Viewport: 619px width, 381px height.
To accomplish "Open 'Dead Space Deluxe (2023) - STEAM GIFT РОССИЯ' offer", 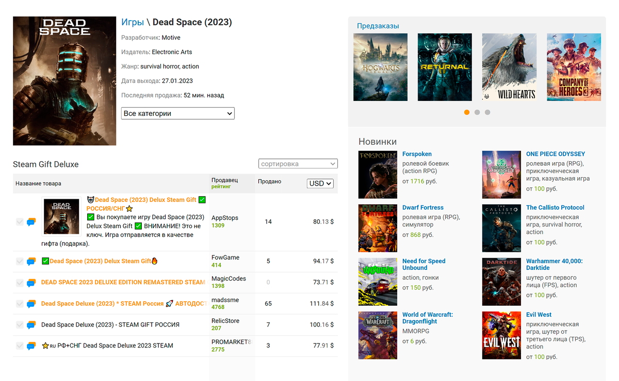I will (110, 324).
